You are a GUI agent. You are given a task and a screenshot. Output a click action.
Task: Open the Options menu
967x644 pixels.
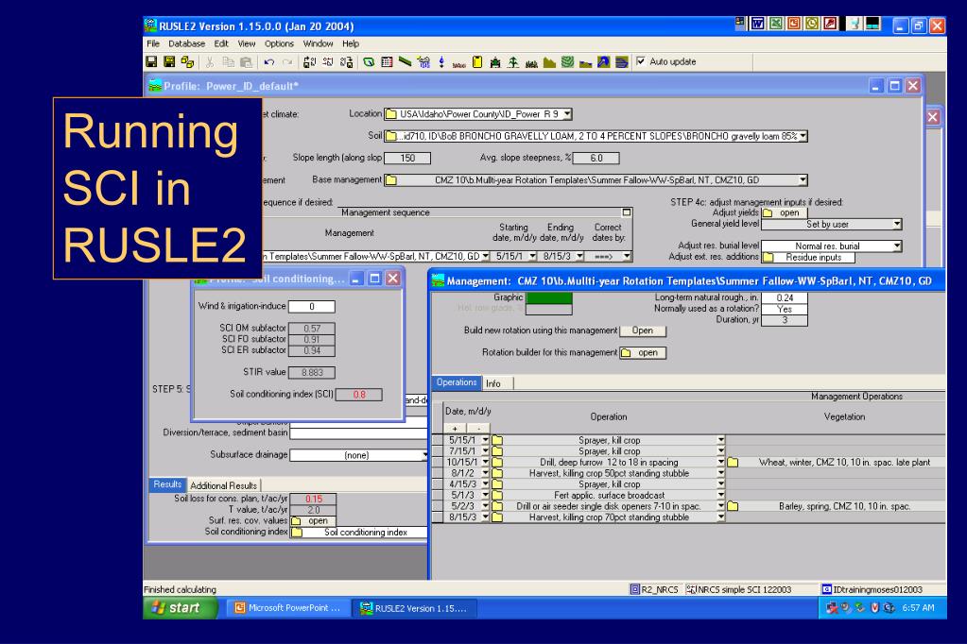(x=280, y=43)
